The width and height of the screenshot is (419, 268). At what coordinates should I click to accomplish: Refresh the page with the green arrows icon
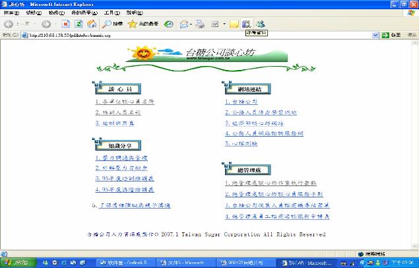[x=79, y=24]
